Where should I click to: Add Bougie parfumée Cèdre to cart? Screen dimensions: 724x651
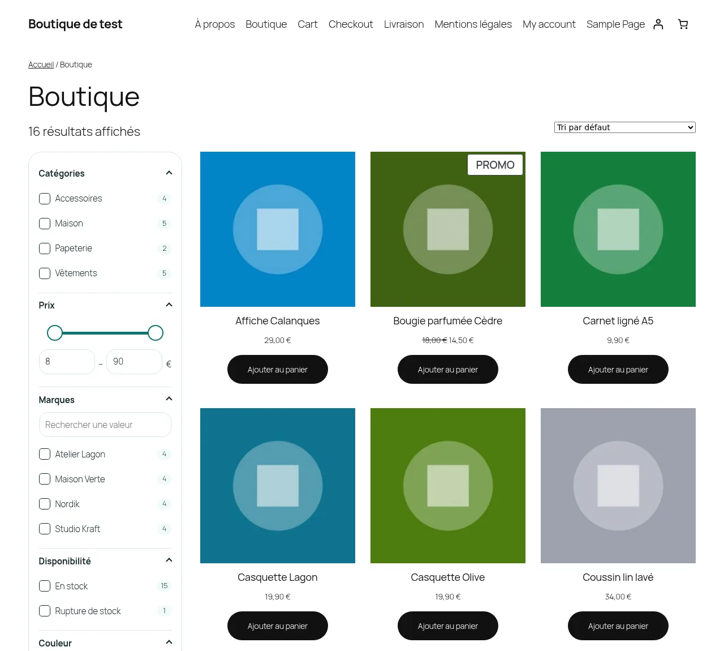448,370
